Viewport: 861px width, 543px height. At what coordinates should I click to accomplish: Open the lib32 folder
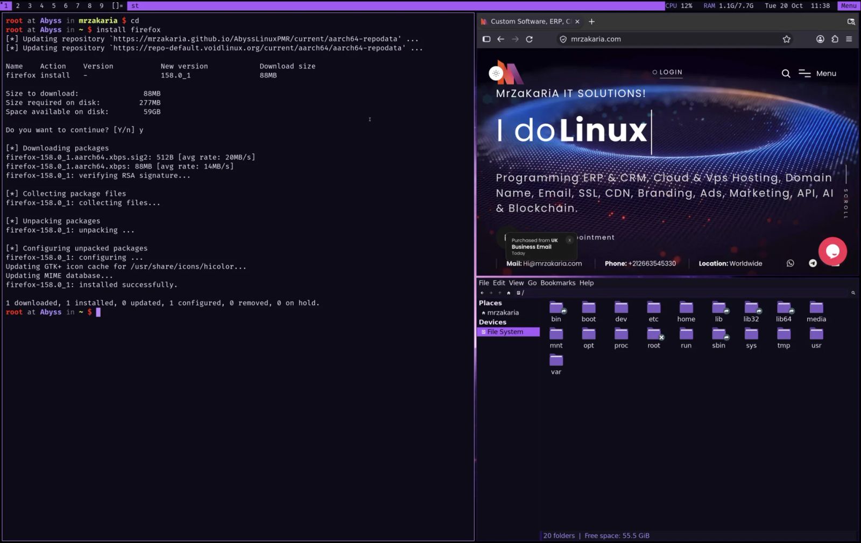click(x=751, y=311)
